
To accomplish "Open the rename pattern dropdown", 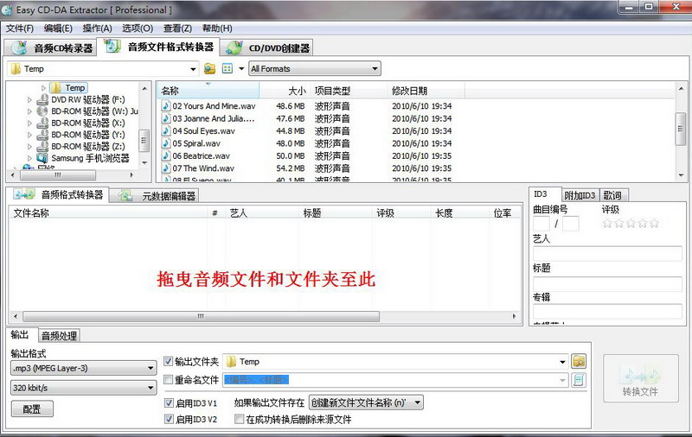I will coord(563,380).
